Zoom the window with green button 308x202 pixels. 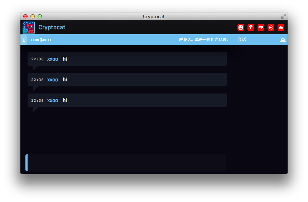(x=40, y=16)
